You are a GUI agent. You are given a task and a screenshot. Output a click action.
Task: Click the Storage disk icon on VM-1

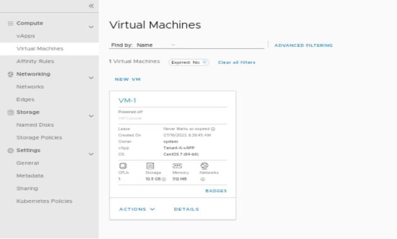point(150,165)
